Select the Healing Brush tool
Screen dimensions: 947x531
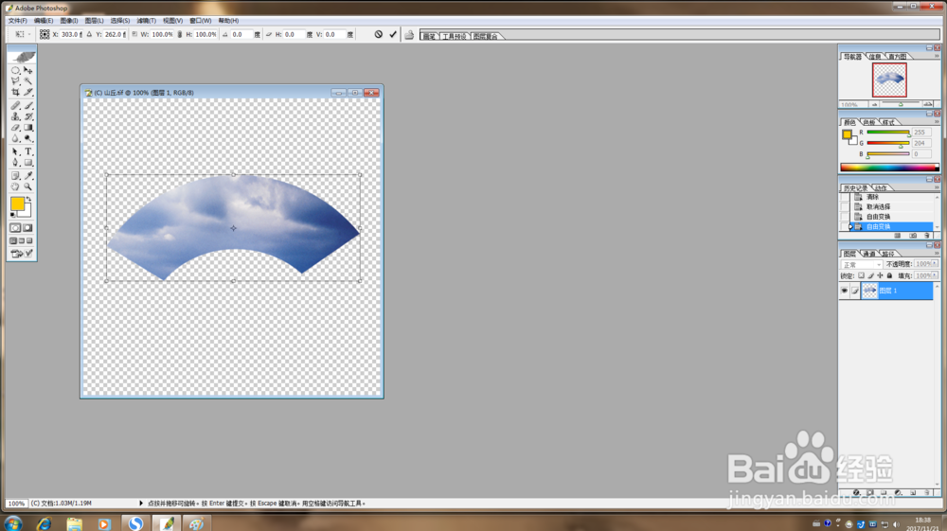(16, 106)
